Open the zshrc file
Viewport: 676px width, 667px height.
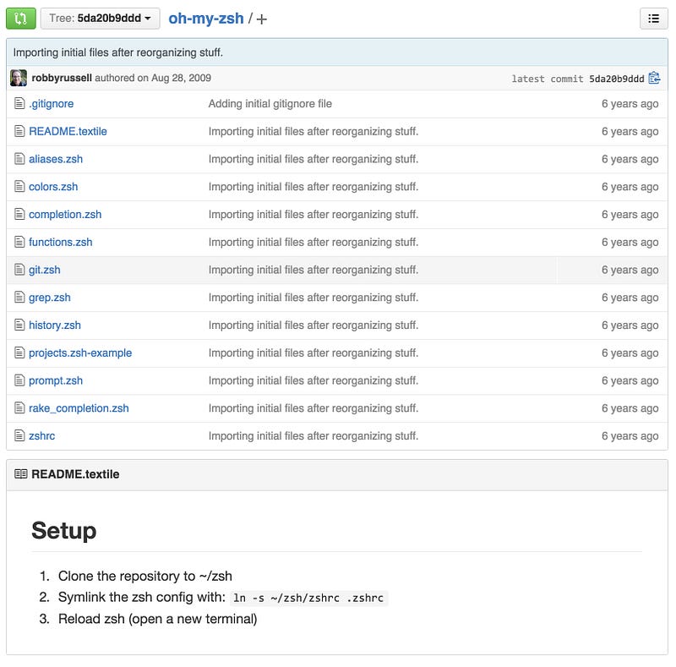tap(41, 435)
